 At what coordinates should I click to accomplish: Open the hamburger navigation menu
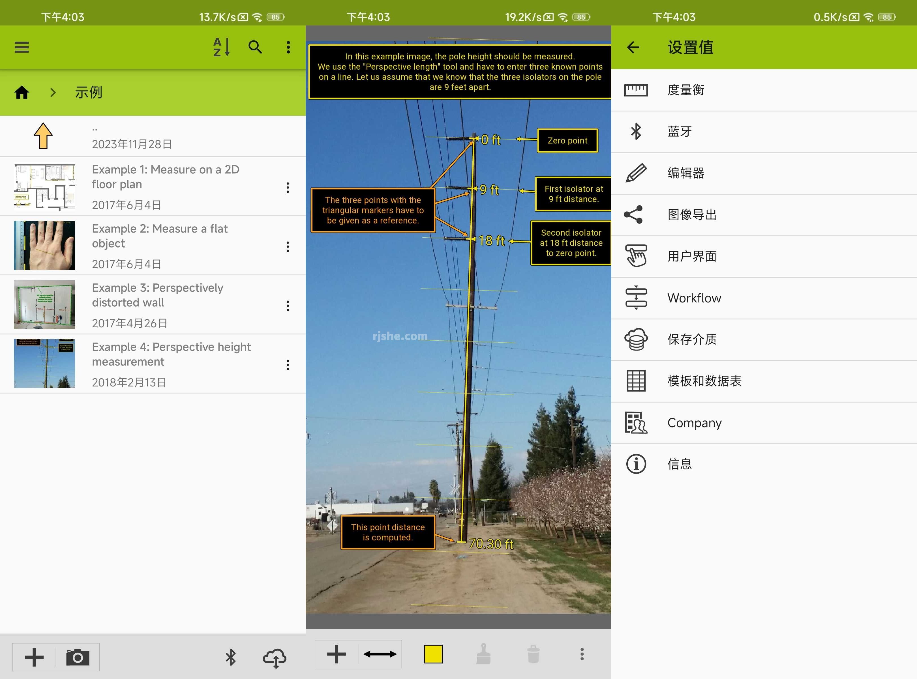pyautogui.click(x=22, y=47)
